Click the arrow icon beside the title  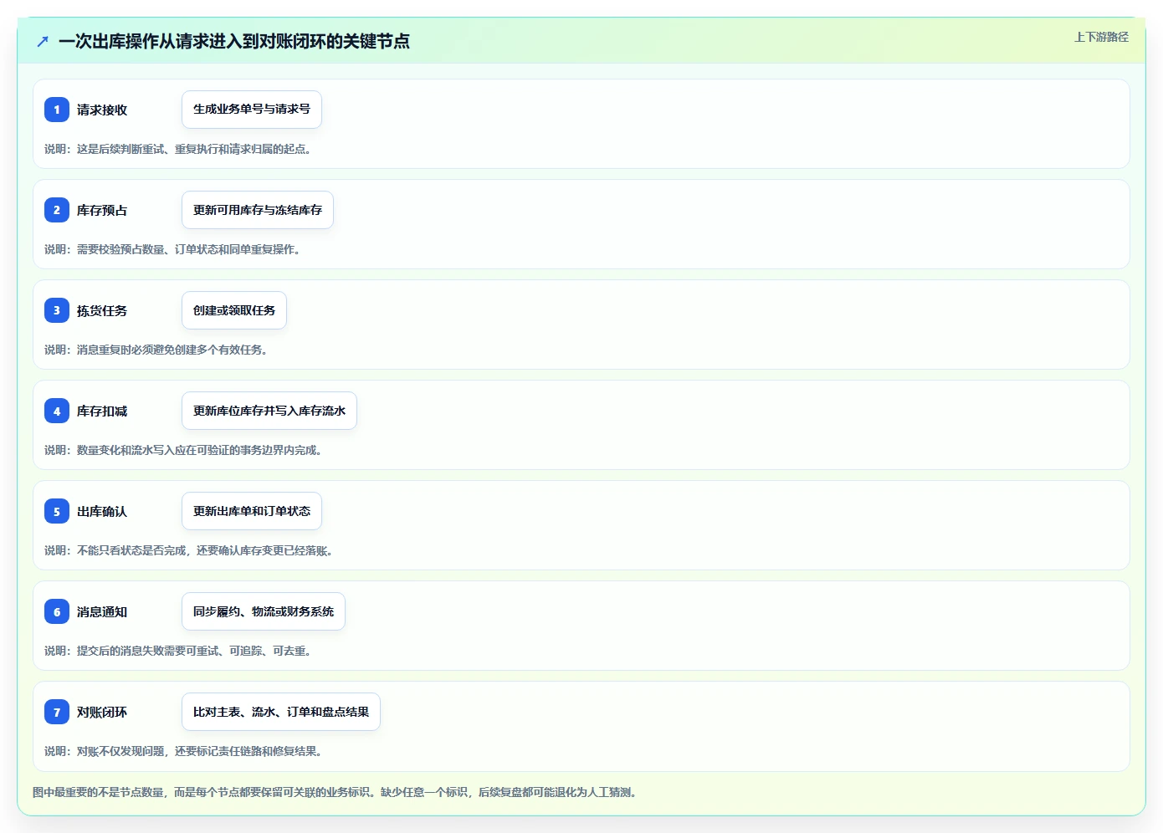point(43,41)
